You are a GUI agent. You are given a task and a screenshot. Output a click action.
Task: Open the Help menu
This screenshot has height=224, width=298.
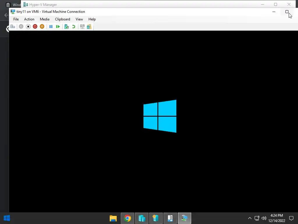[x=92, y=19]
